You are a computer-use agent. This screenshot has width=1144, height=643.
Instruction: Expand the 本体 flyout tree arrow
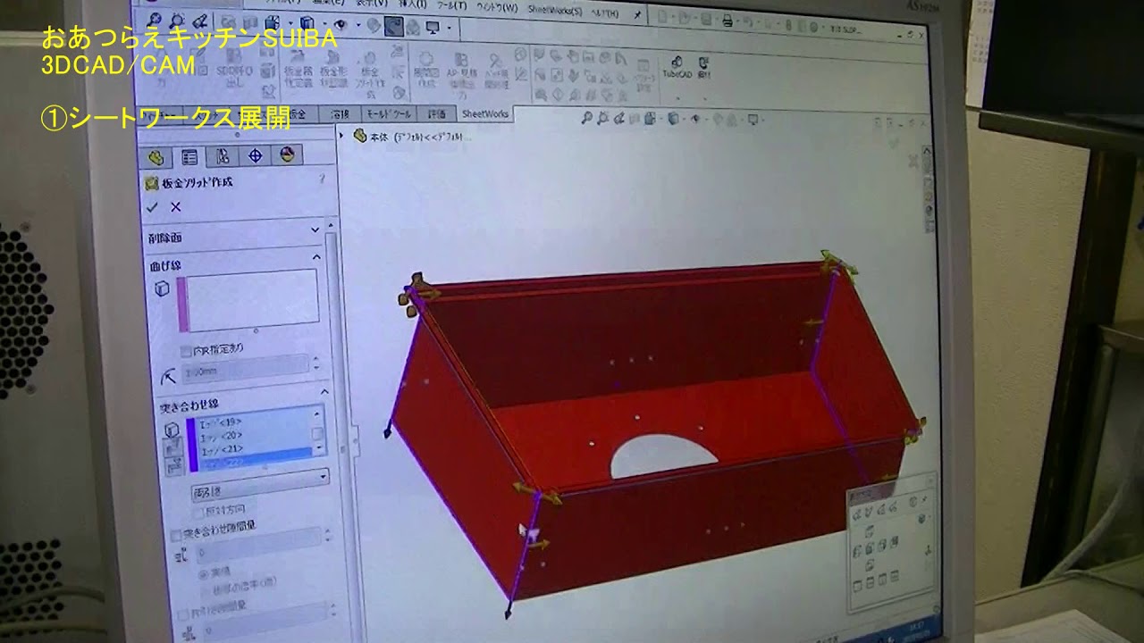point(341,136)
